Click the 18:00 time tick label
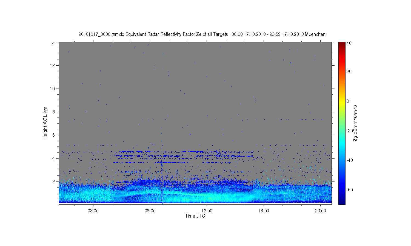411x246 pixels. (264, 211)
